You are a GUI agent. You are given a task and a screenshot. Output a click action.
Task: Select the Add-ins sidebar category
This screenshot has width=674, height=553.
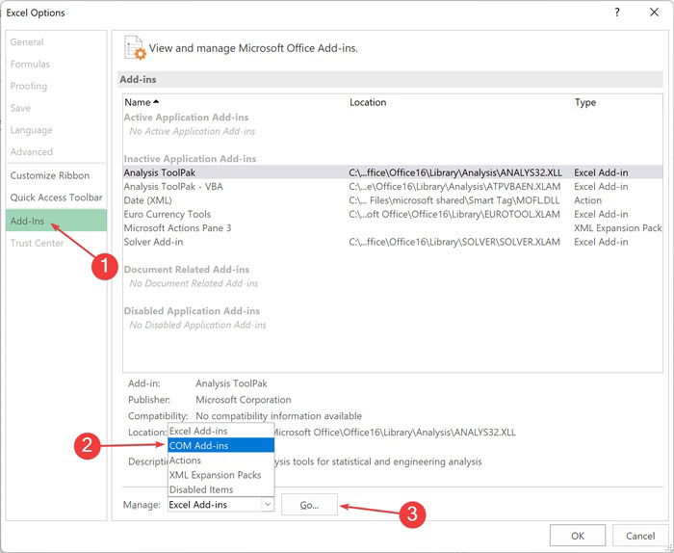56,221
